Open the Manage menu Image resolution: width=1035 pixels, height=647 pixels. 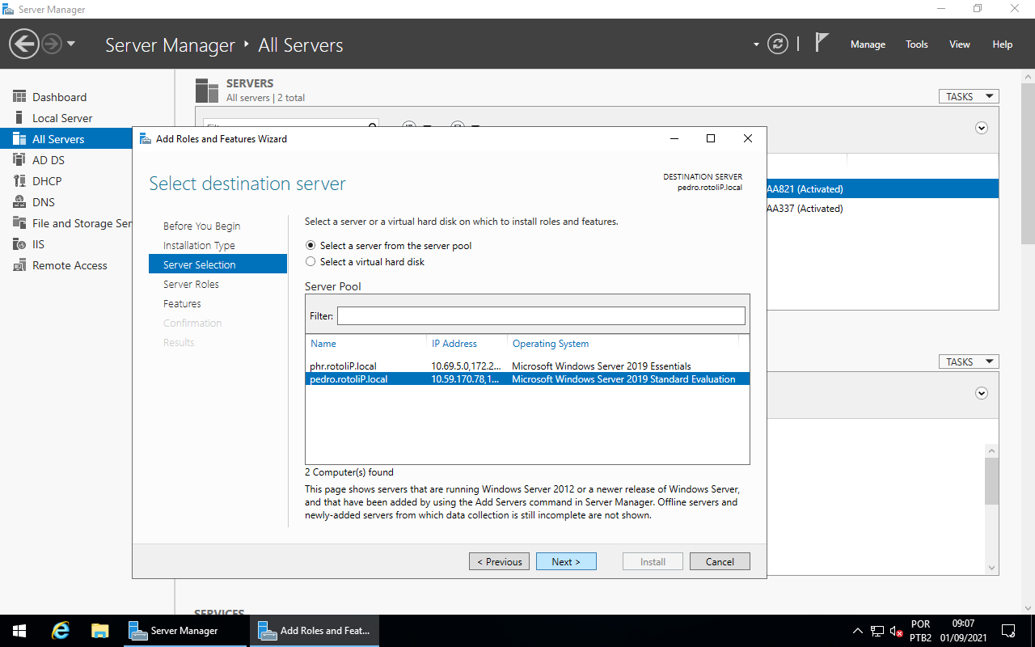coord(868,44)
